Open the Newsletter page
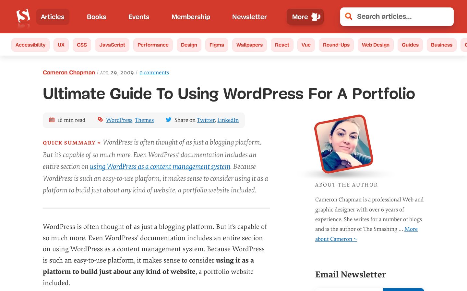The height and width of the screenshot is (291, 467). 249,17
